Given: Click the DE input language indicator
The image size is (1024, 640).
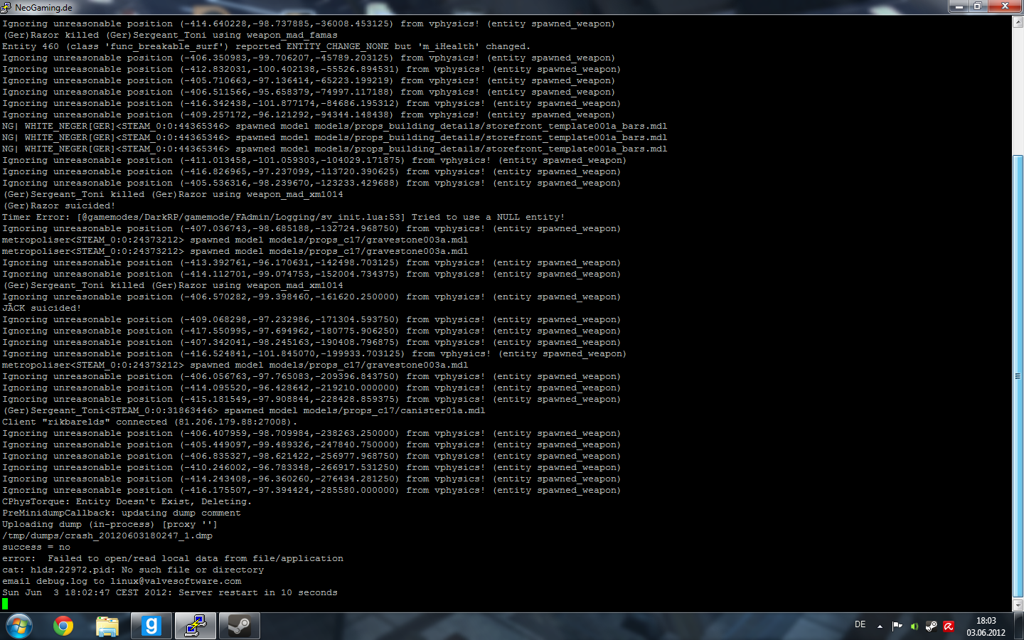Looking at the screenshot, I should click(860, 625).
